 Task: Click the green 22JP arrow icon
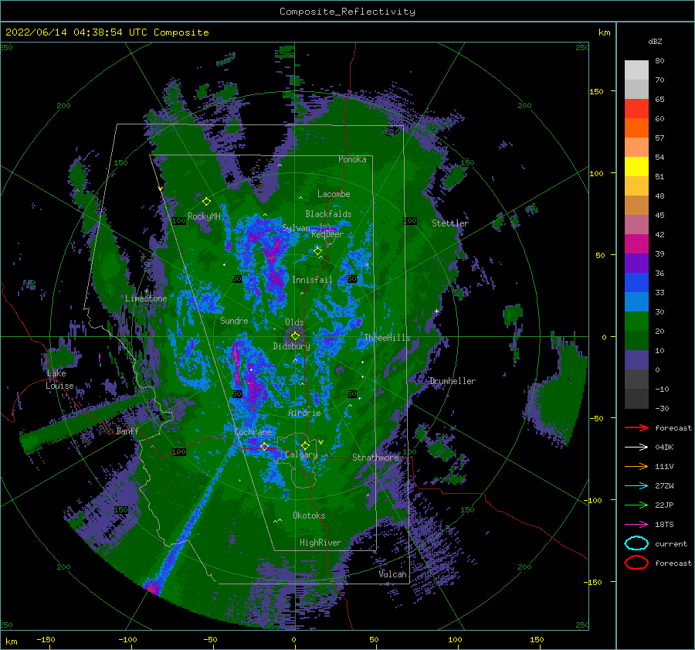click(x=636, y=505)
